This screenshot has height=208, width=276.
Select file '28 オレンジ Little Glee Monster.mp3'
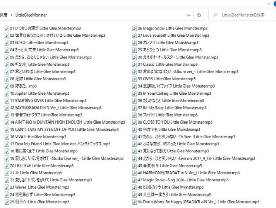pyautogui.click(x=165, y=43)
